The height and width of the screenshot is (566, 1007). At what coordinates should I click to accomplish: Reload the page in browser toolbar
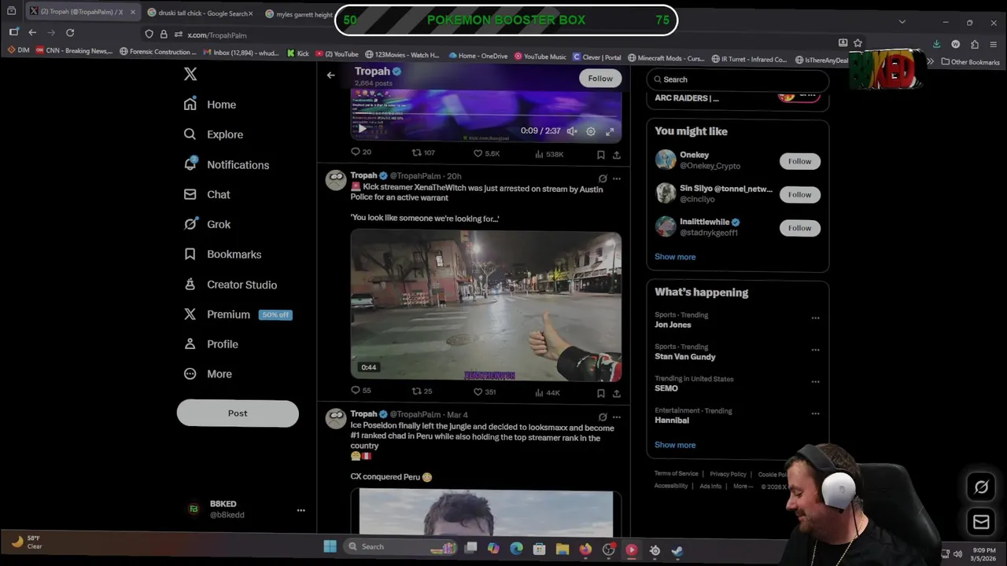(70, 32)
